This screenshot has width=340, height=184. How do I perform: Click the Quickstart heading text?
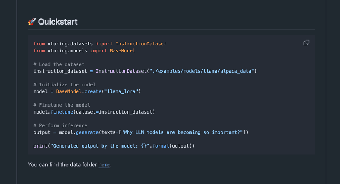click(x=57, y=22)
